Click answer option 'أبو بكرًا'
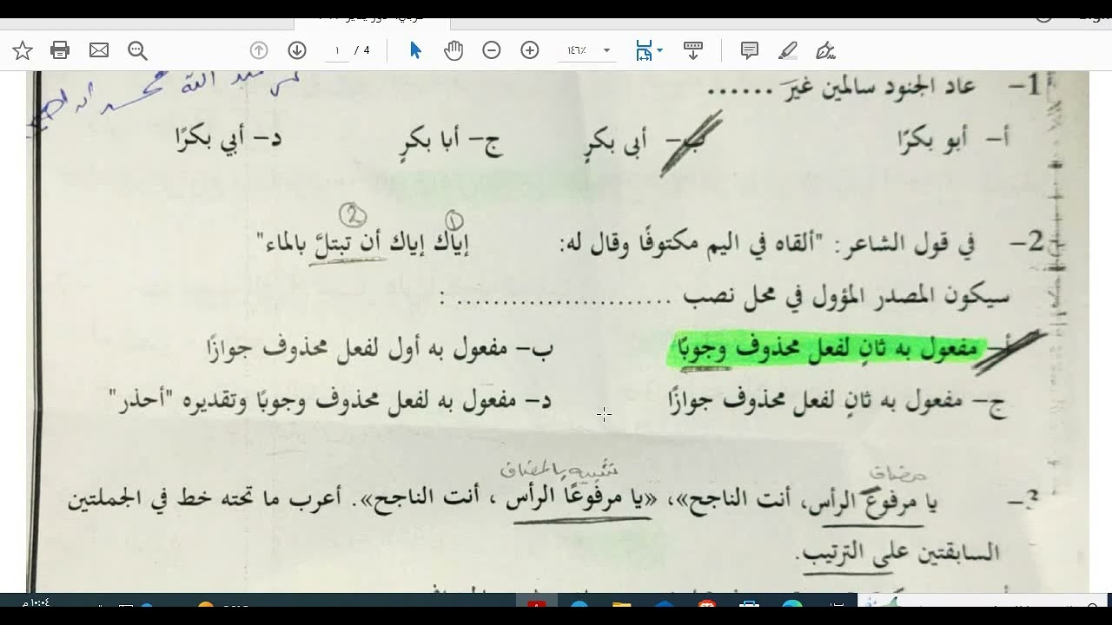The image size is (1112, 625). point(954,141)
